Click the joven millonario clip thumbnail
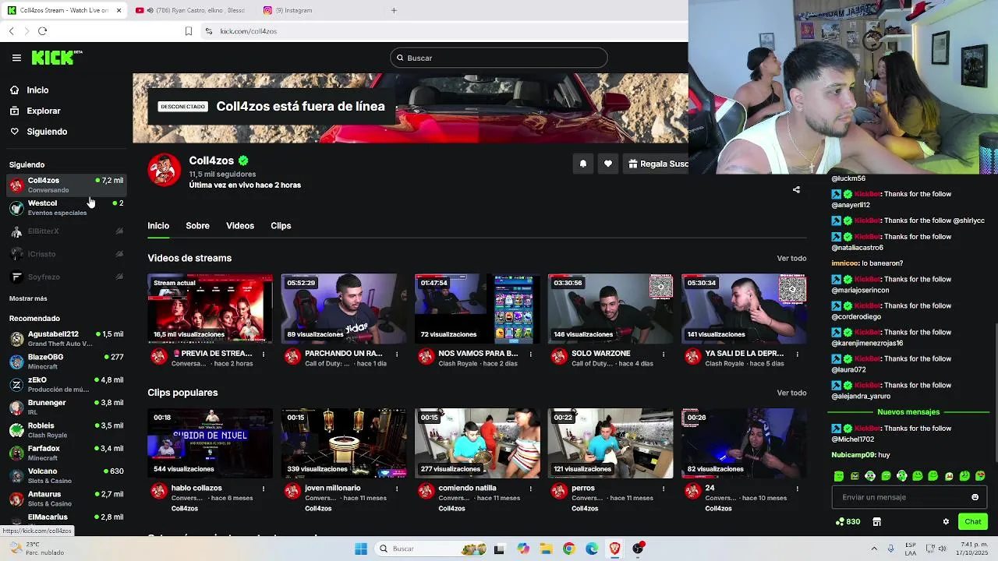The image size is (998, 561). coord(344,443)
